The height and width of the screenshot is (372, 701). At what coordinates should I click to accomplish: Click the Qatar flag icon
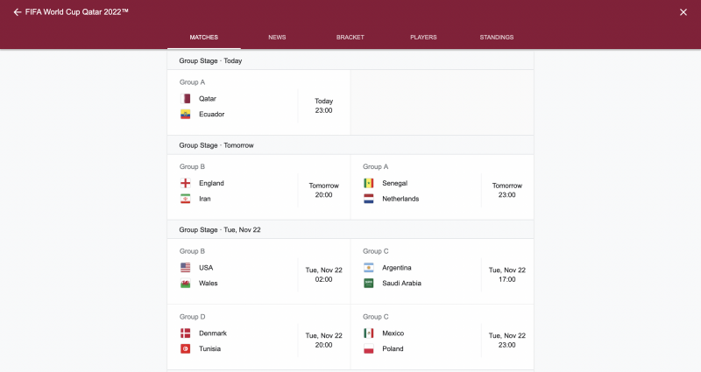186,98
